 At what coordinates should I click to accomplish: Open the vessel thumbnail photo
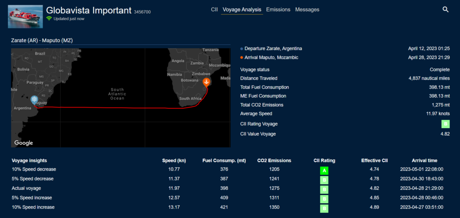pos(25,17)
